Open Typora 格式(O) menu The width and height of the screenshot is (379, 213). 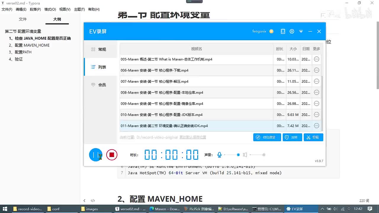click(x=50, y=9)
